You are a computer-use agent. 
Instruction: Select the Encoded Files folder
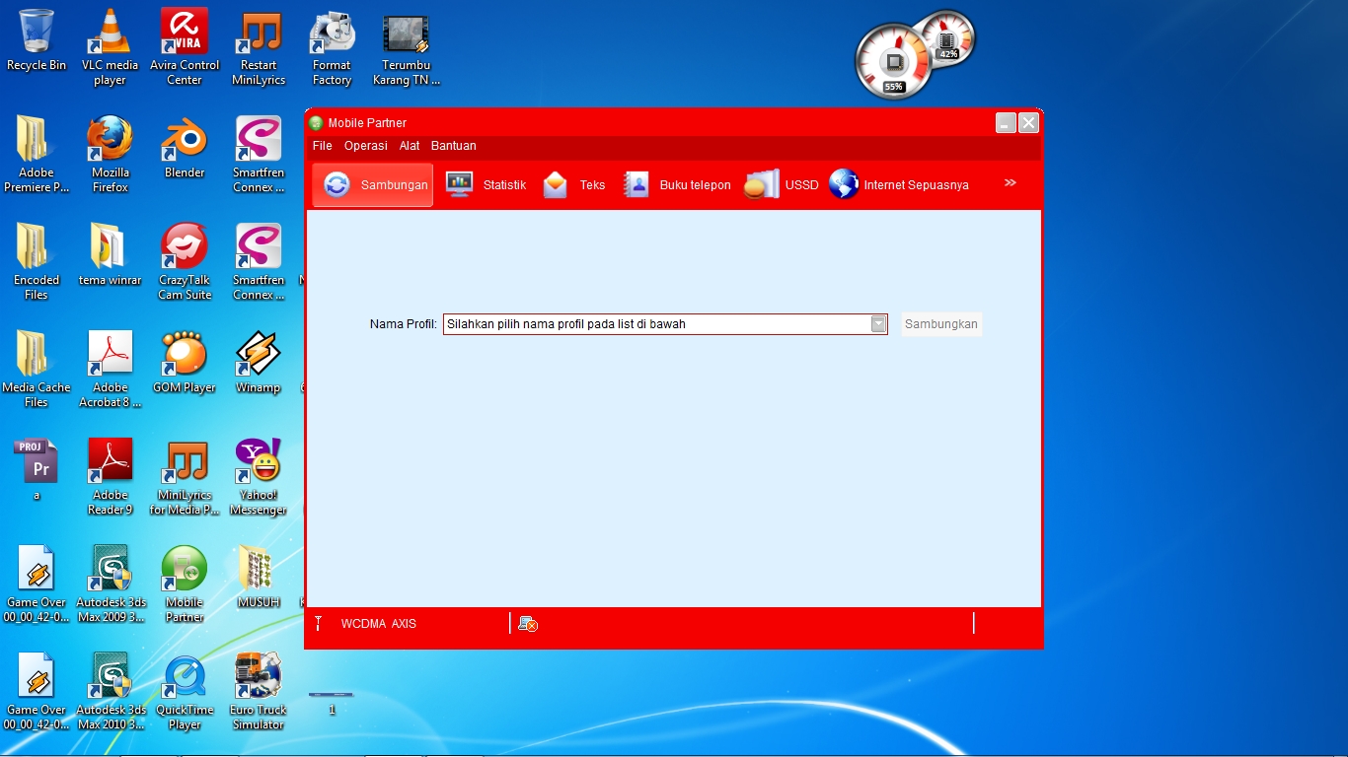coord(37,262)
